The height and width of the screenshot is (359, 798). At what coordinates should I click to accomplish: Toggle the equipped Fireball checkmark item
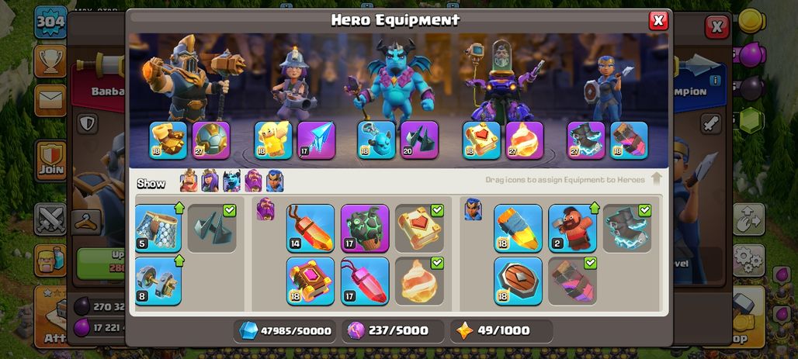click(x=419, y=281)
